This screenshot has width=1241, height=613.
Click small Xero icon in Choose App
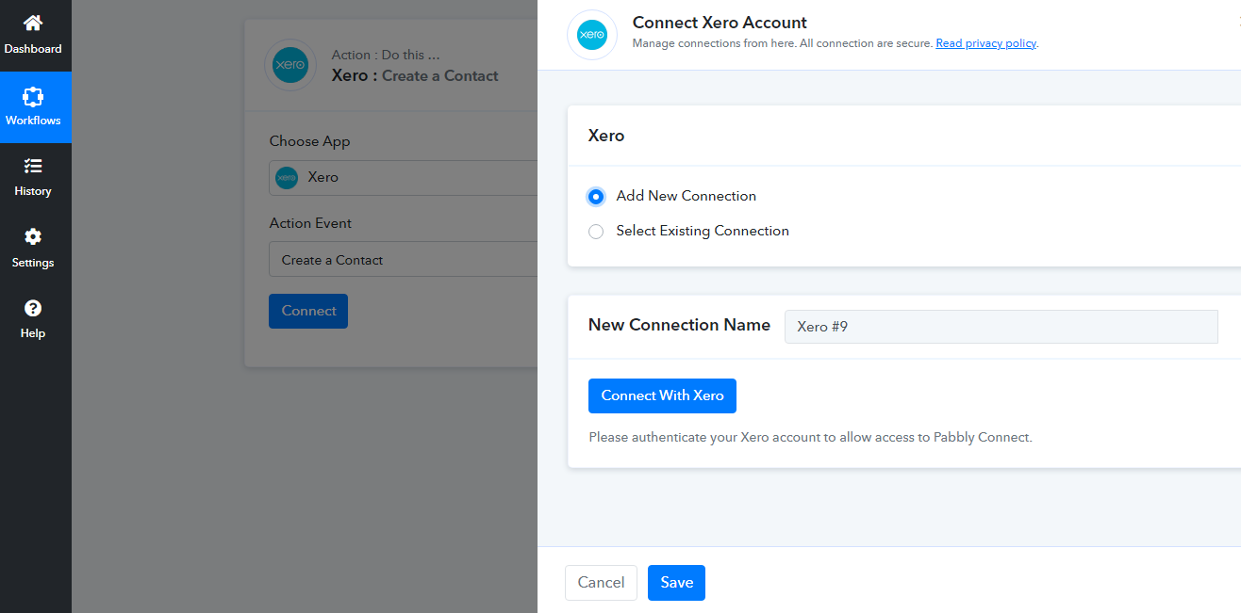coord(287,177)
